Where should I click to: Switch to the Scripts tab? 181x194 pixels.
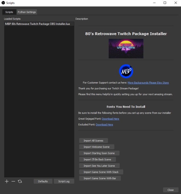(x=9, y=12)
